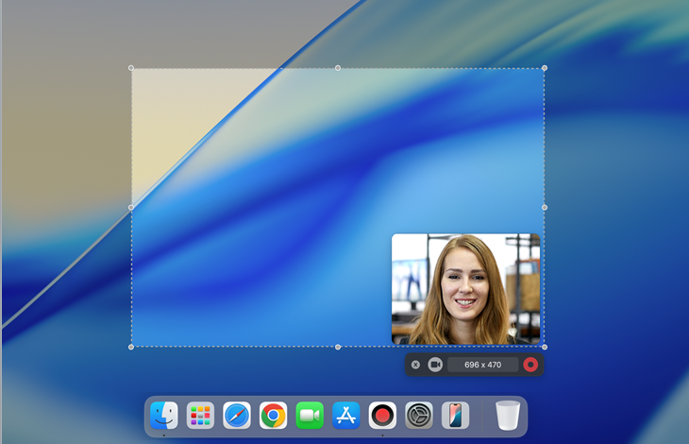Click the bottom-left selection corner handle

point(131,348)
